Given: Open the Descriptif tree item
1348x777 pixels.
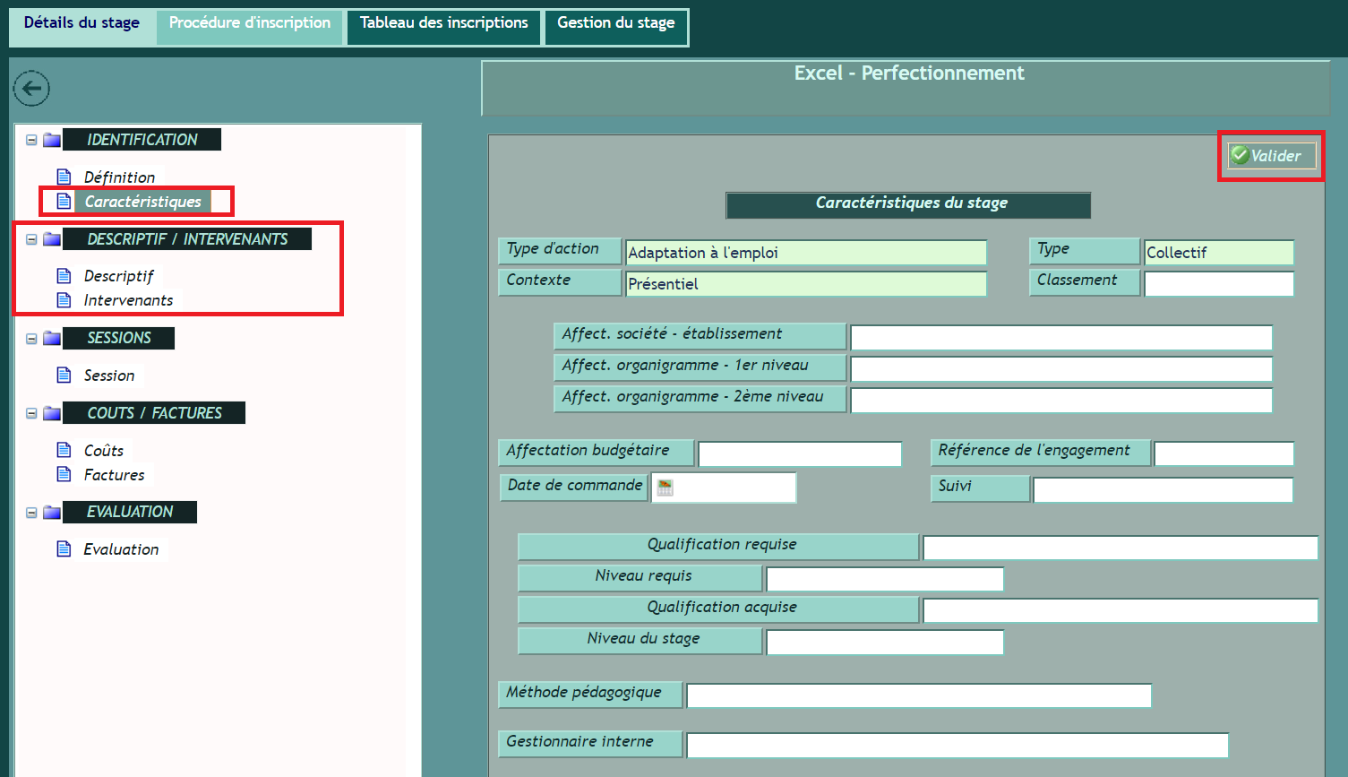Looking at the screenshot, I should click(x=118, y=276).
